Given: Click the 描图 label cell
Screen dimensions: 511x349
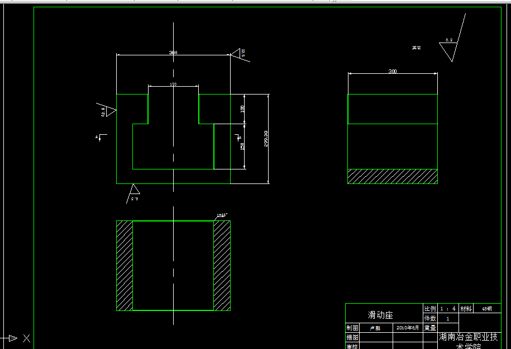Looking at the screenshot, I should pyautogui.click(x=352, y=337).
